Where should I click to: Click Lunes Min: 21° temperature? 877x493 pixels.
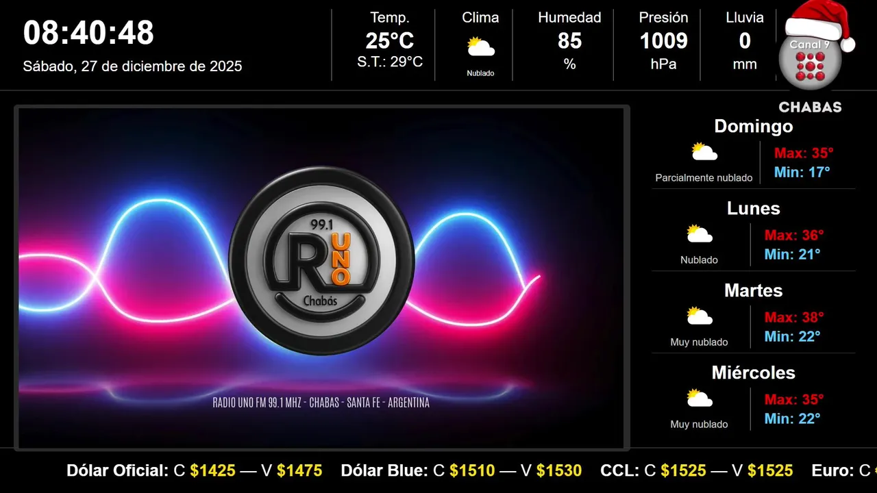793,255
